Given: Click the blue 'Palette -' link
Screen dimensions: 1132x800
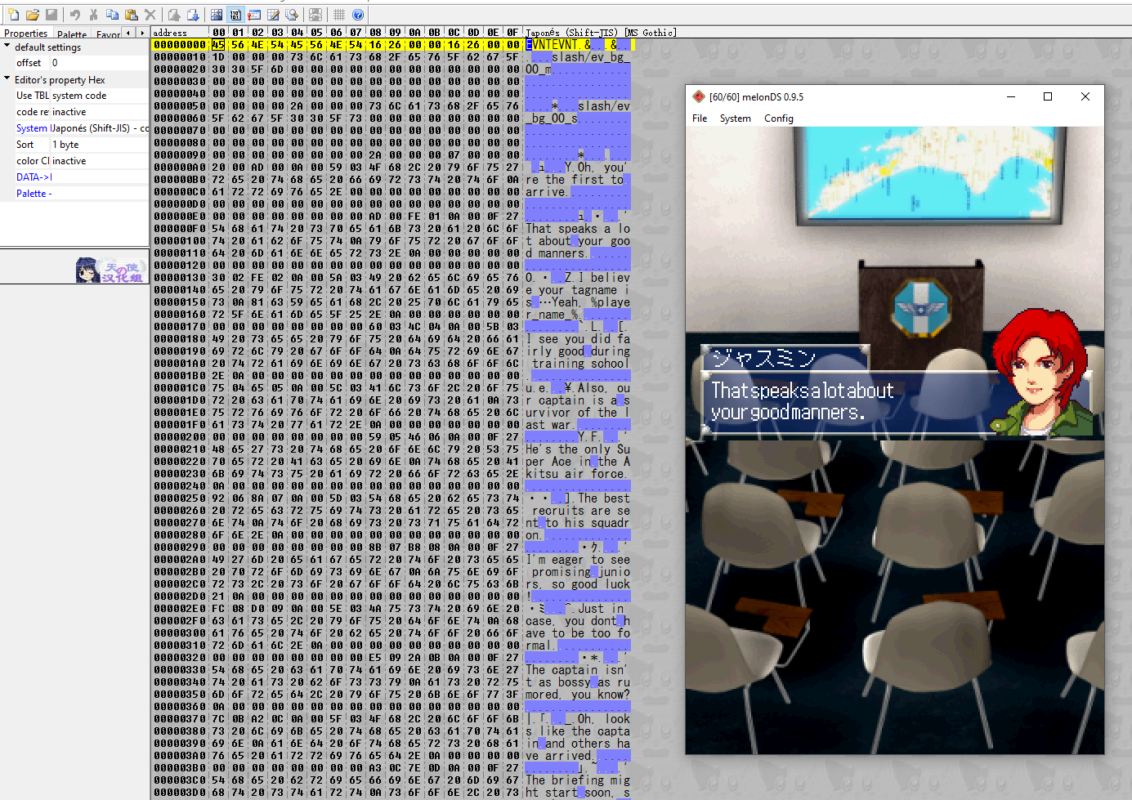Looking at the screenshot, I should click(34, 194).
